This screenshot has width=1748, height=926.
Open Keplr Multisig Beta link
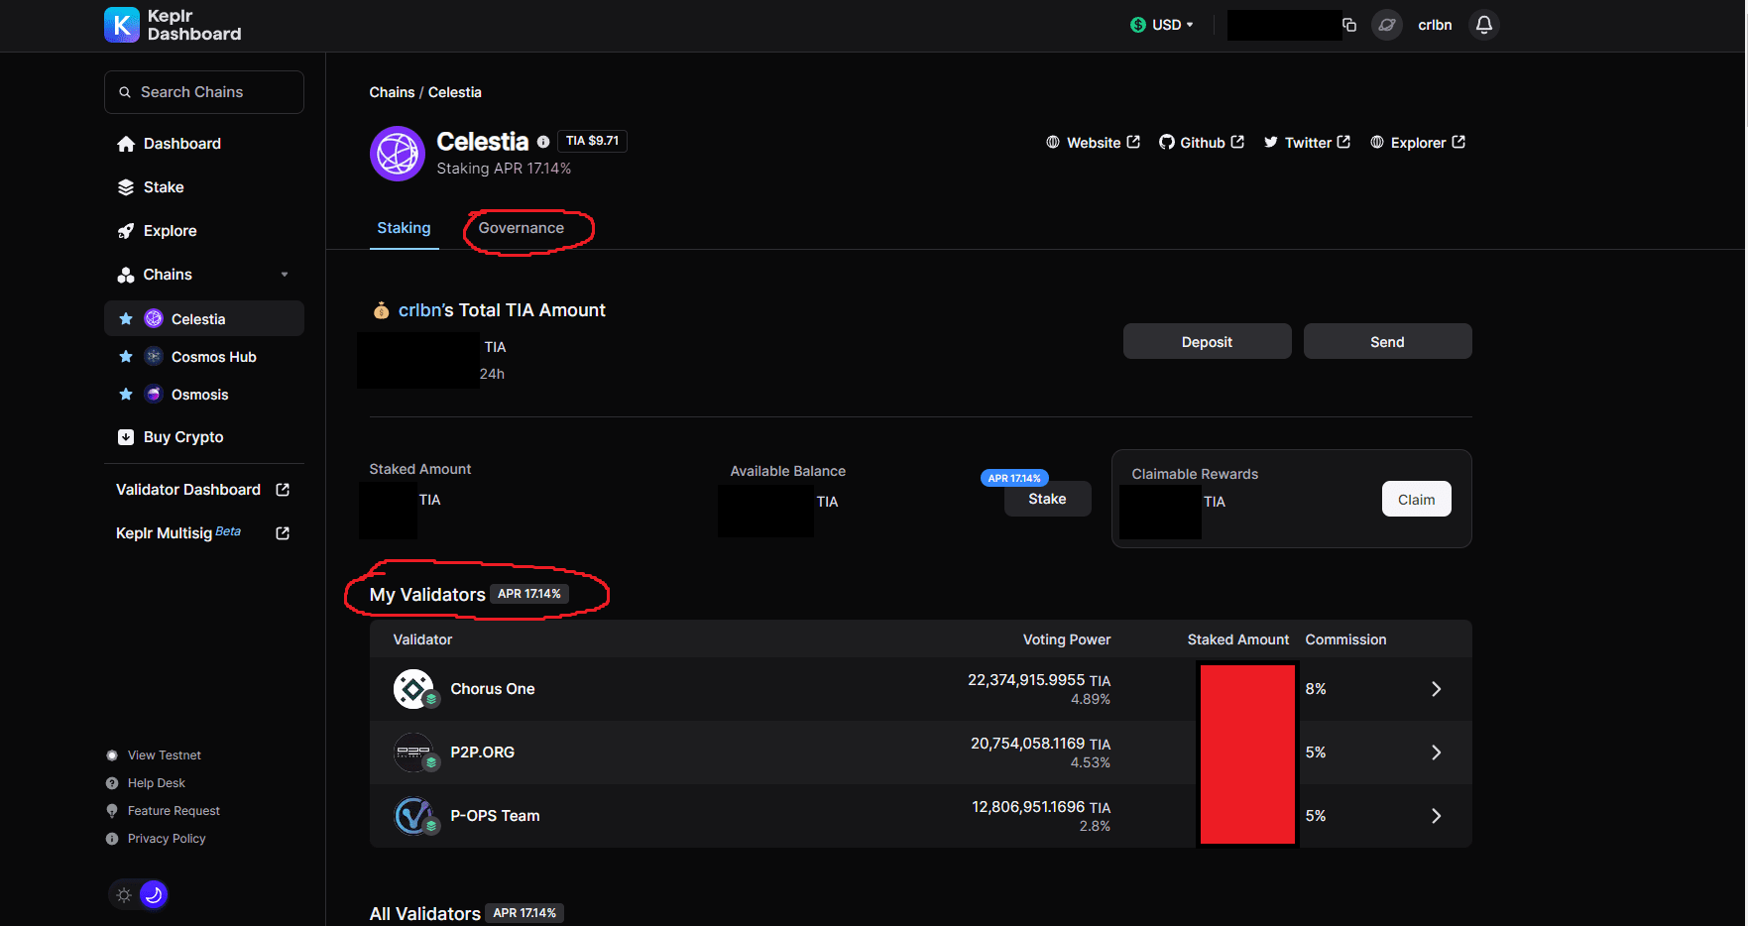[x=178, y=533]
